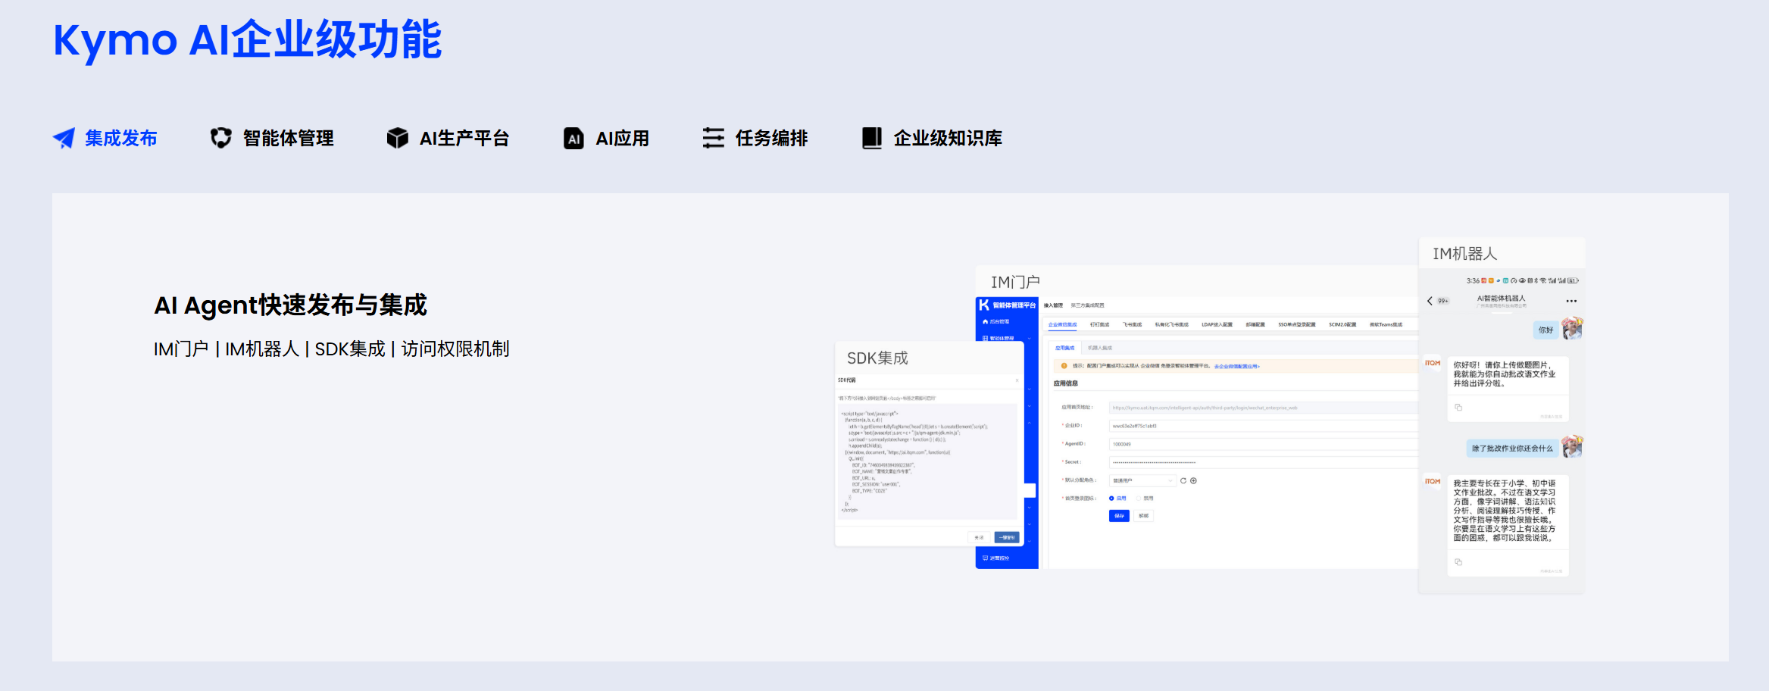Click the plus-circle add role icon
Viewport: 1769px width, 691px height.
click(x=1193, y=480)
